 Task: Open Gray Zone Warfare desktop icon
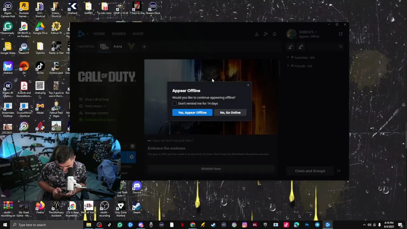pos(121,210)
